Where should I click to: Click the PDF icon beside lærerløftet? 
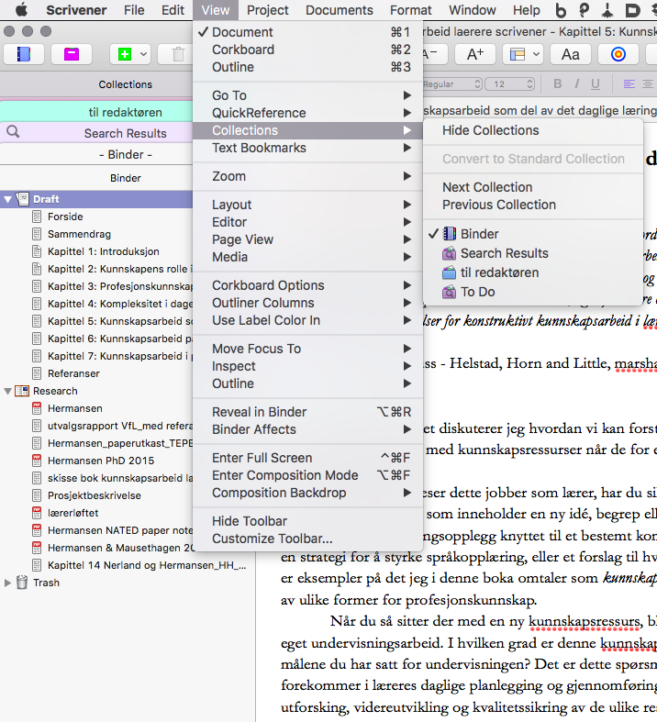point(37,513)
